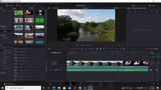Switch to the Color page tab
Screen dimensions: 161x90
90,84
